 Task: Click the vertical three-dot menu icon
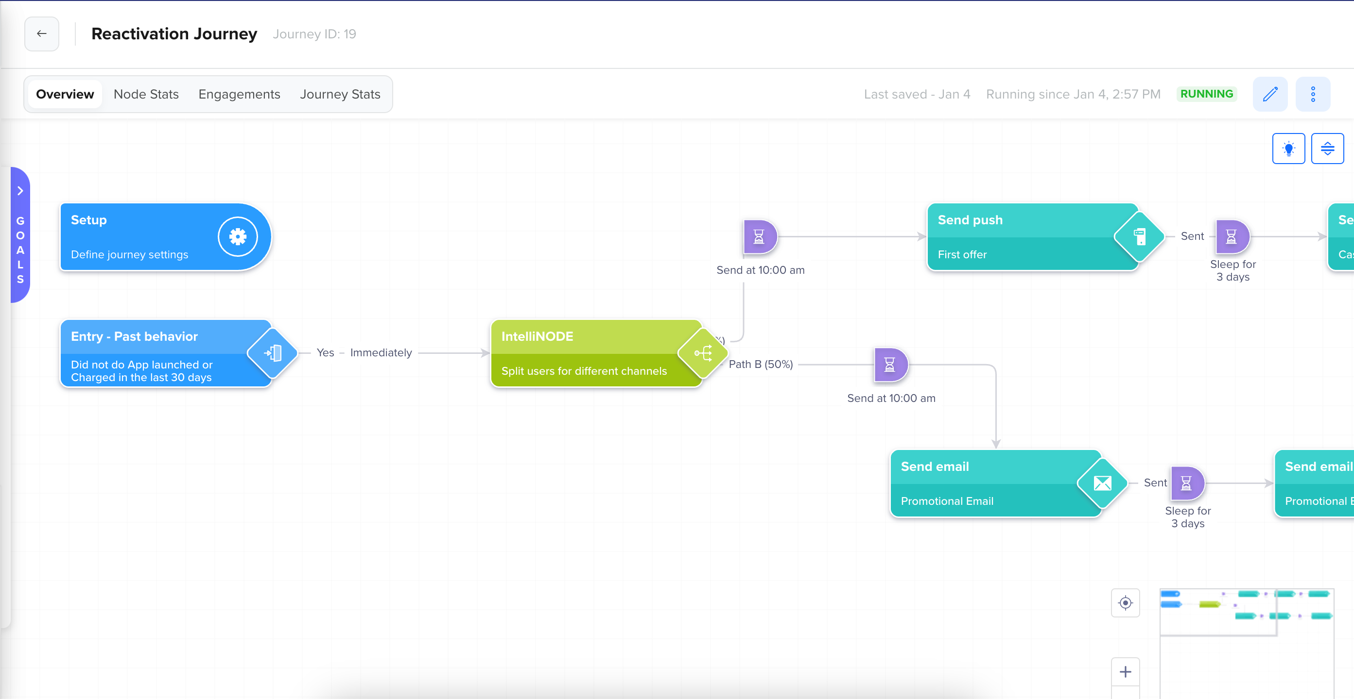[1312, 94]
